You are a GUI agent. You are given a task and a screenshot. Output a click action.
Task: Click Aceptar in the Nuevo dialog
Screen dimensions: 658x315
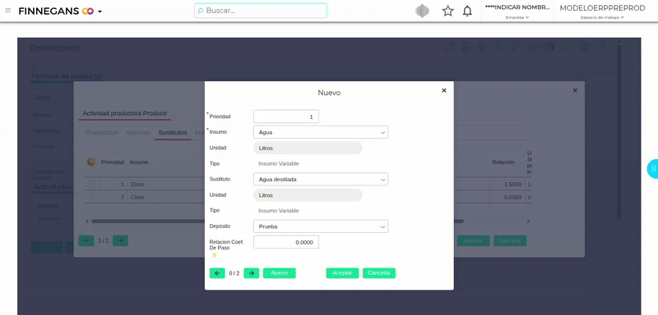pos(342,273)
